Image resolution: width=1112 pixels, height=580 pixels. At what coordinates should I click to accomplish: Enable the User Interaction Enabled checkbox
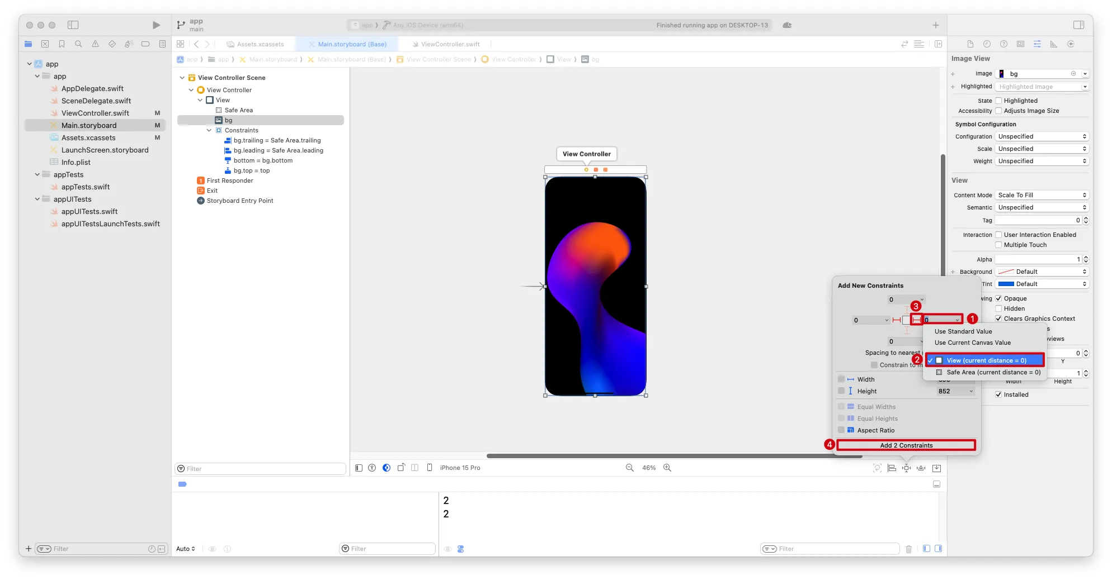click(x=998, y=235)
